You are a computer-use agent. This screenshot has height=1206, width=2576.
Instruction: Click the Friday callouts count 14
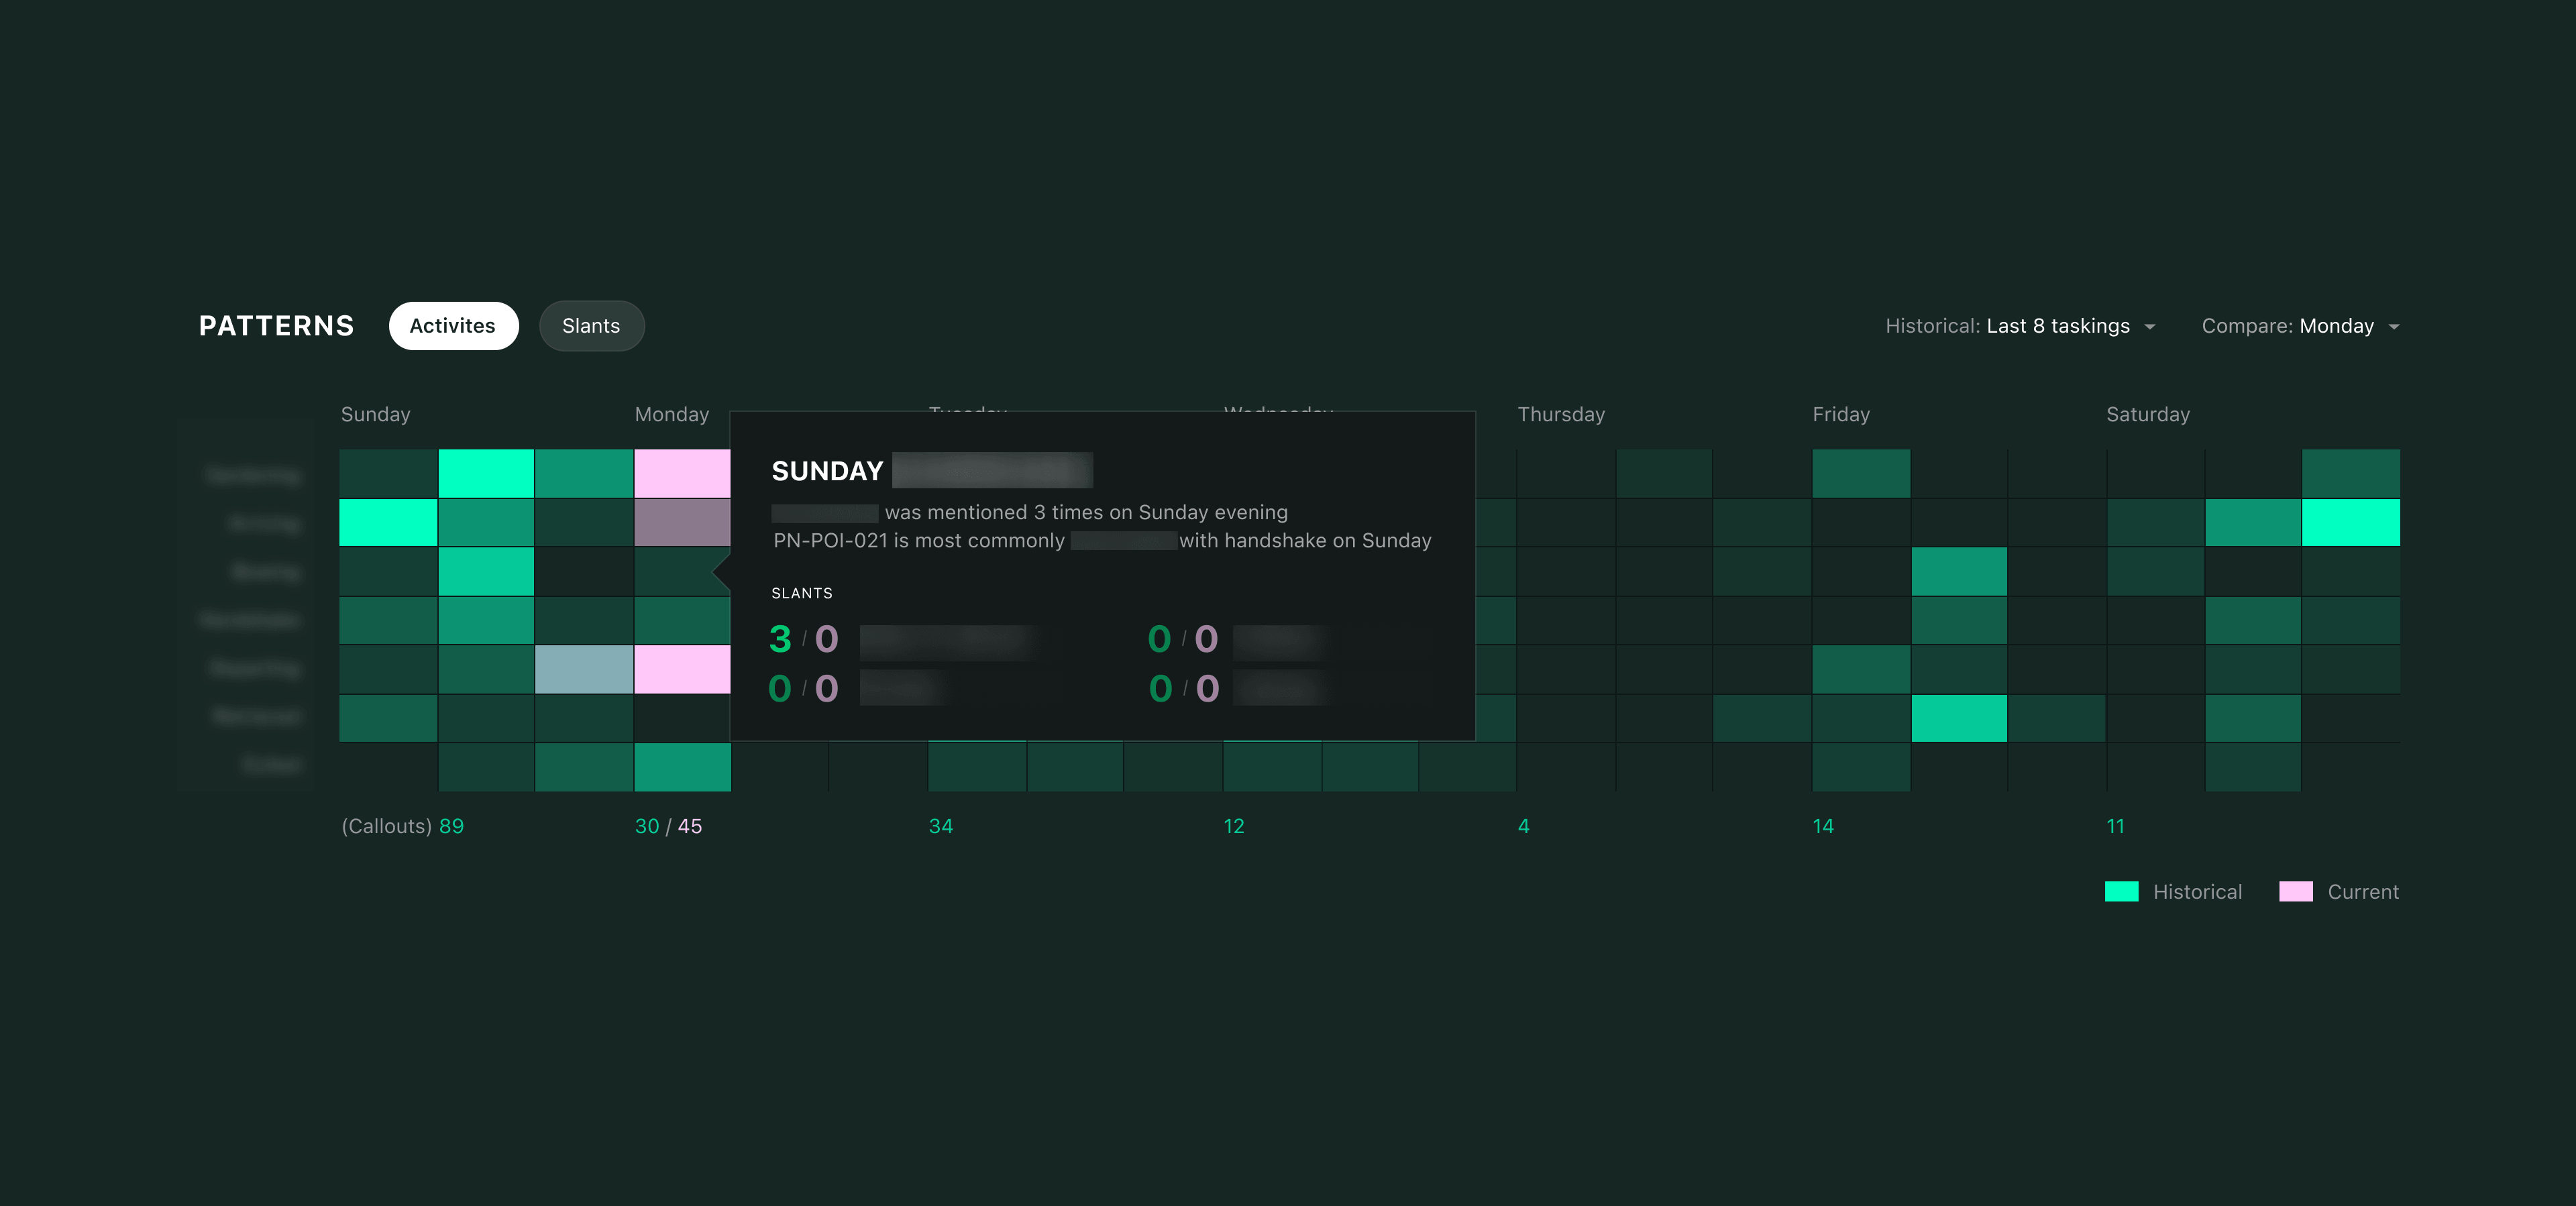1823,826
